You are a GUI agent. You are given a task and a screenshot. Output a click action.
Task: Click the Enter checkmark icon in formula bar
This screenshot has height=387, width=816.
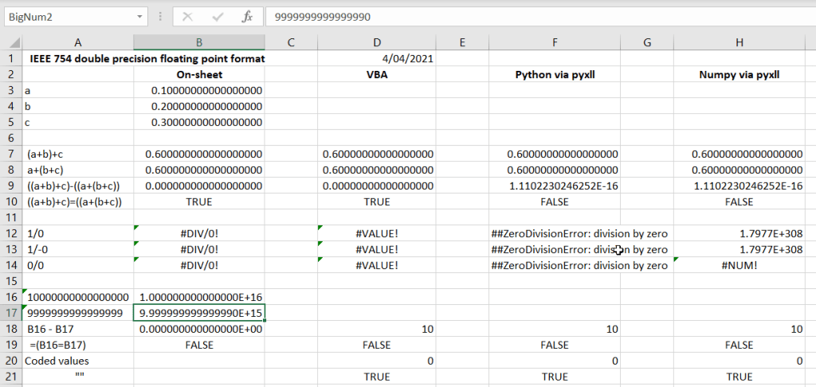[217, 16]
